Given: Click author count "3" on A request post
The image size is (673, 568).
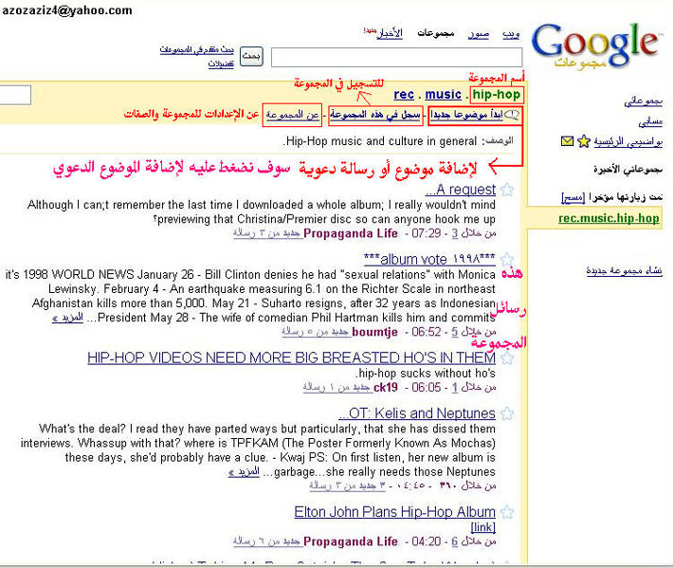Looking at the screenshot, I should pyautogui.click(x=455, y=233).
